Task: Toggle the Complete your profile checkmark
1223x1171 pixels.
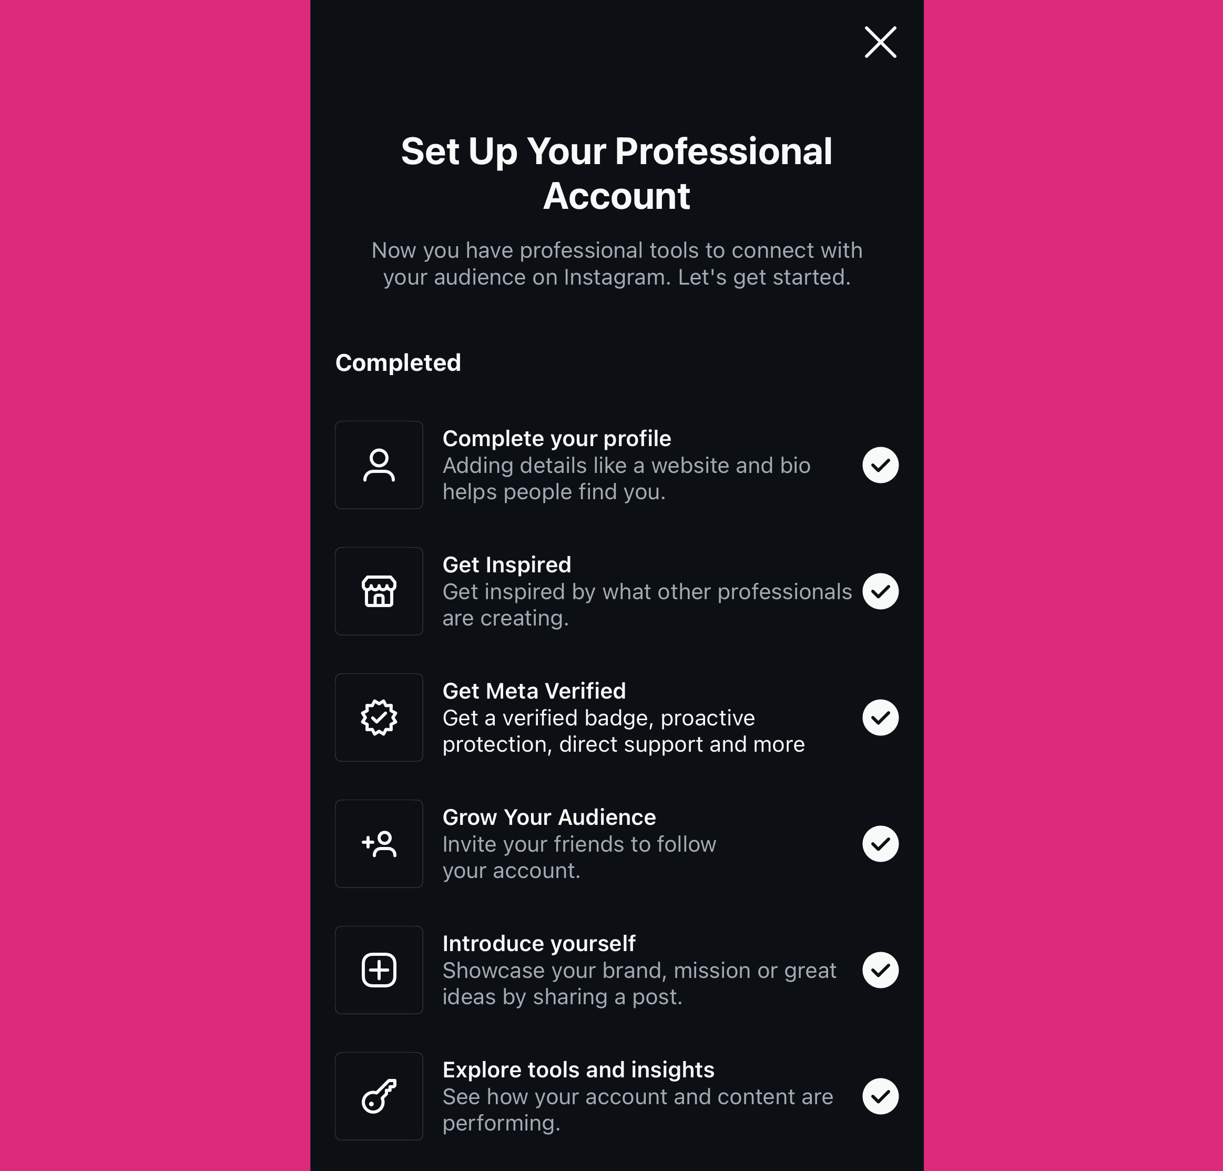Action: pos(881,465)
